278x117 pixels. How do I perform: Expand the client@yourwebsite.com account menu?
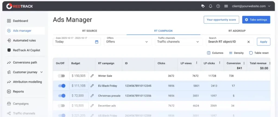pyautogui.click(x=251, y=6)
